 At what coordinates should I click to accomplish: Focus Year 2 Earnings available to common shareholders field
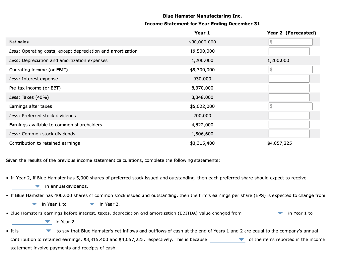(x=289, y=125)
